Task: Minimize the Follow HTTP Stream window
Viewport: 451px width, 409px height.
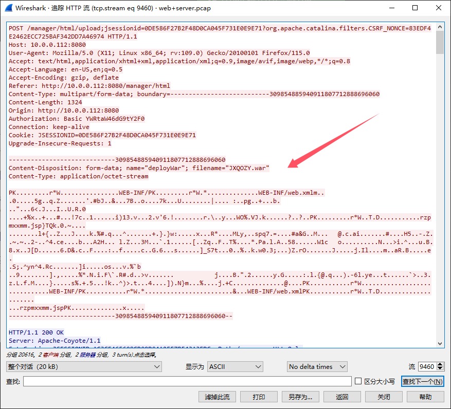Action: [391, 8]
